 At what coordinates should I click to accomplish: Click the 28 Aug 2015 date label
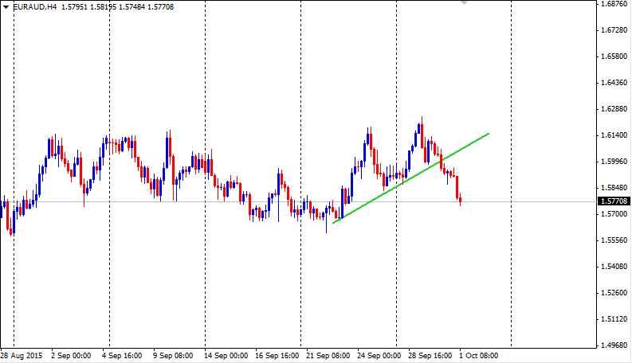(x=22, y=356)
